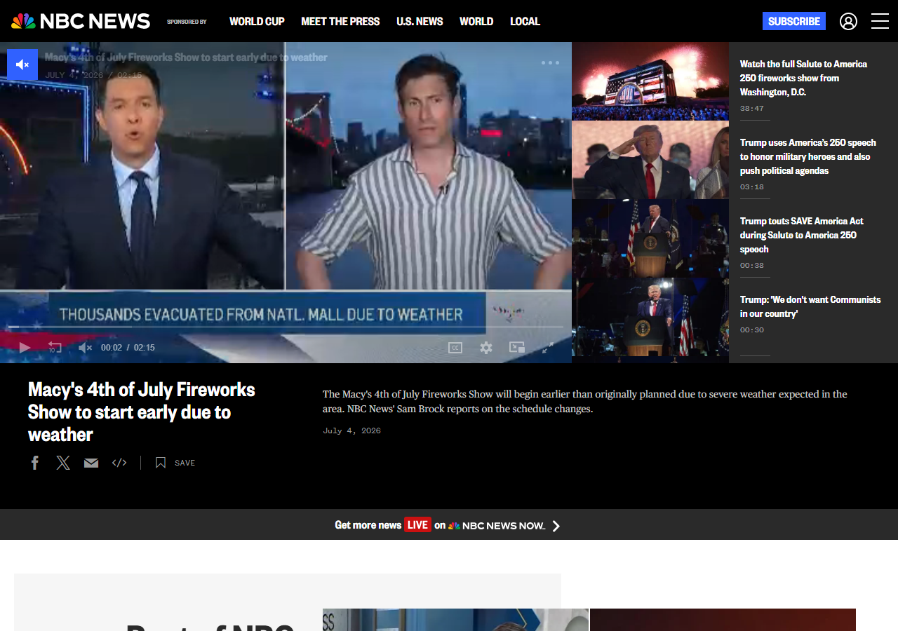Click the 03:18 duration label
Screen dimensions: 898x631
pos(751,187)
